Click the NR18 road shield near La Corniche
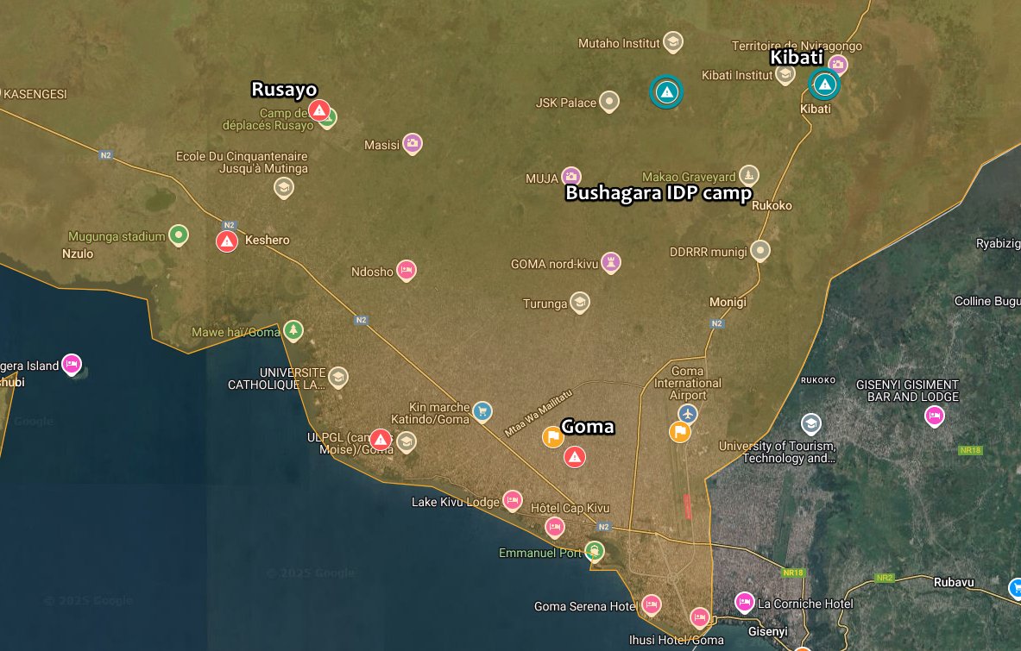The image size is (1021, 651). (x=793, y=573)
